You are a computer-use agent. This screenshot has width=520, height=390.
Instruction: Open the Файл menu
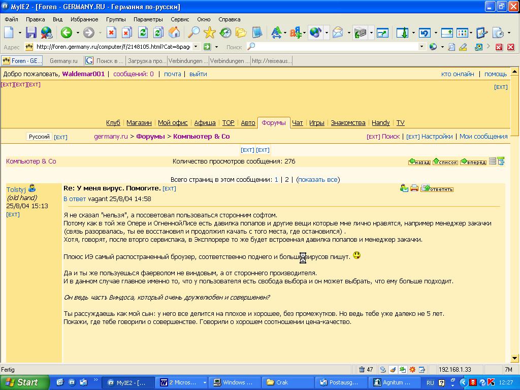point(11,19)
